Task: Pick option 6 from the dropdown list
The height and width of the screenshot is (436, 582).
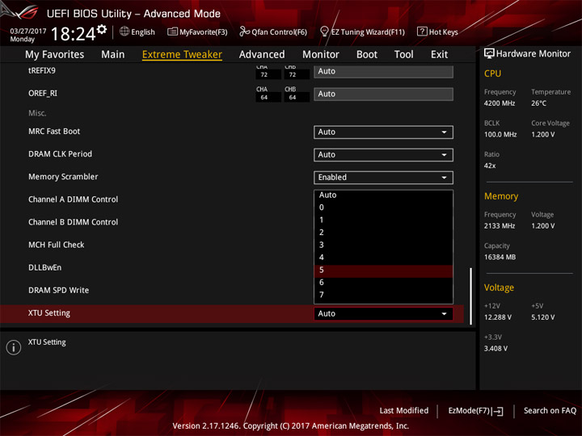Action: (x=383, y=283)
